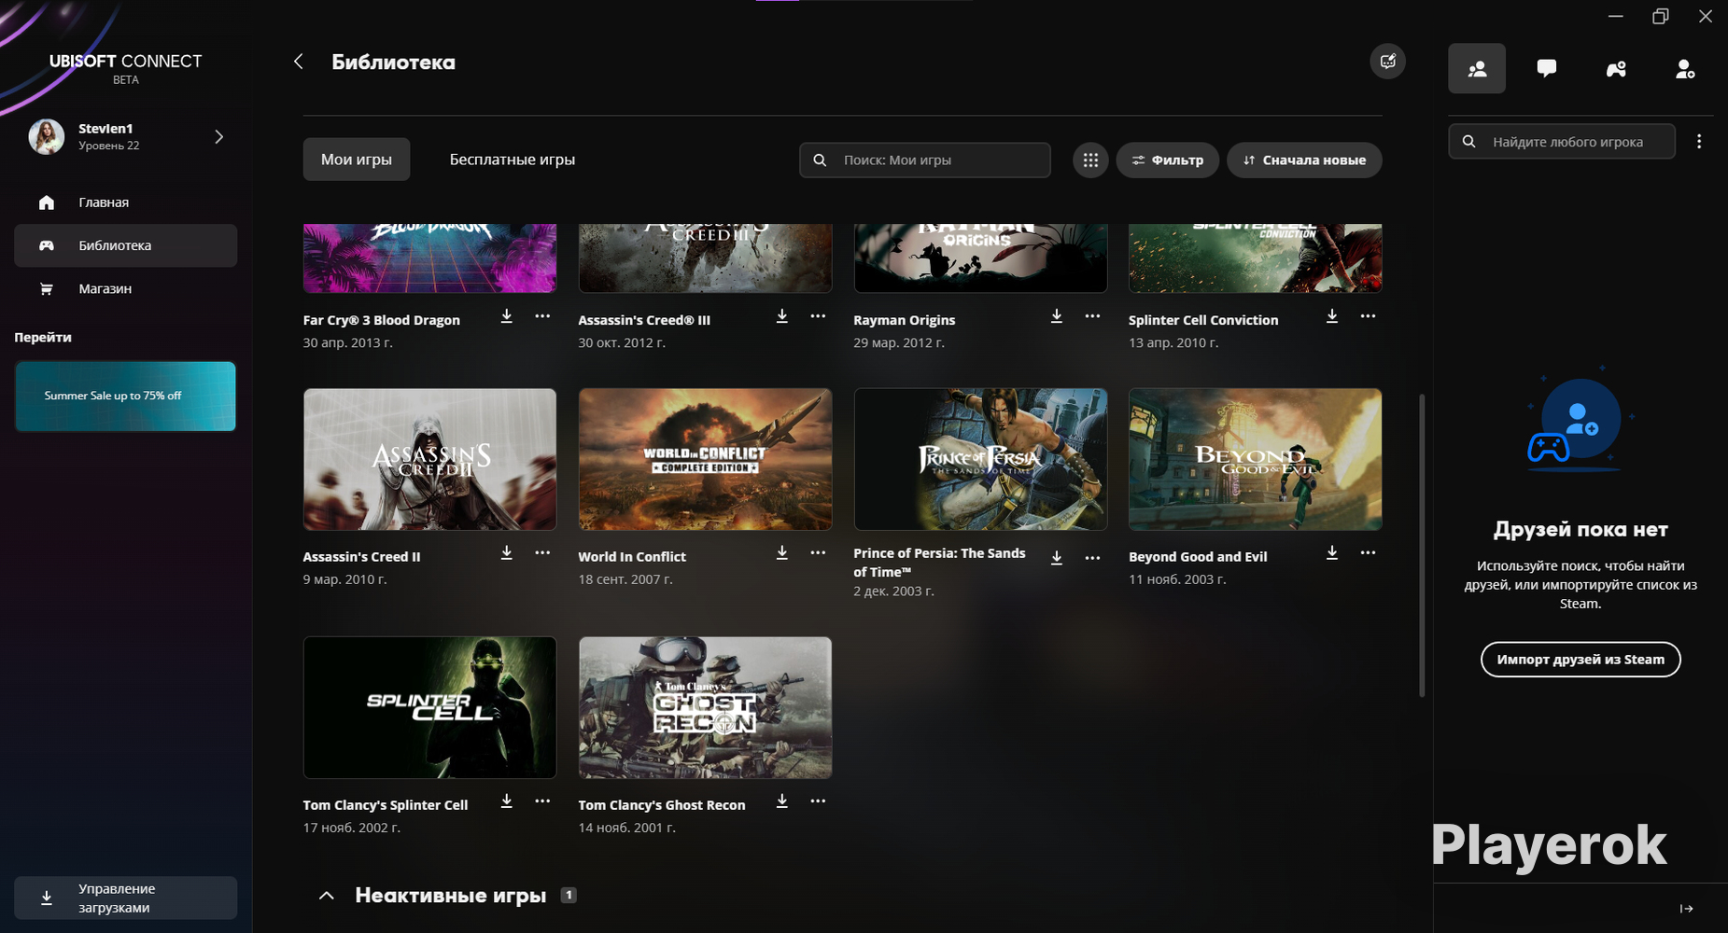The image size is (1728, 933).
Task: Collapse the Неактивные игры section
Action: click(x=326, y=896)
